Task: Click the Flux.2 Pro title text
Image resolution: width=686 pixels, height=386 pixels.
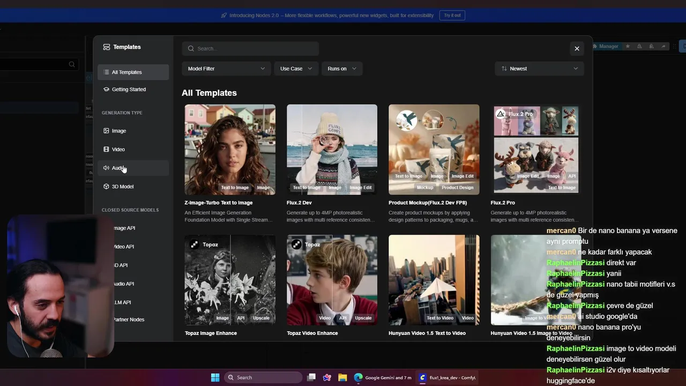Action: point(503,203)
